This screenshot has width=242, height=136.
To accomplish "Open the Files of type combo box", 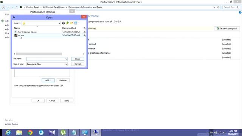I will tap(47, 64).
